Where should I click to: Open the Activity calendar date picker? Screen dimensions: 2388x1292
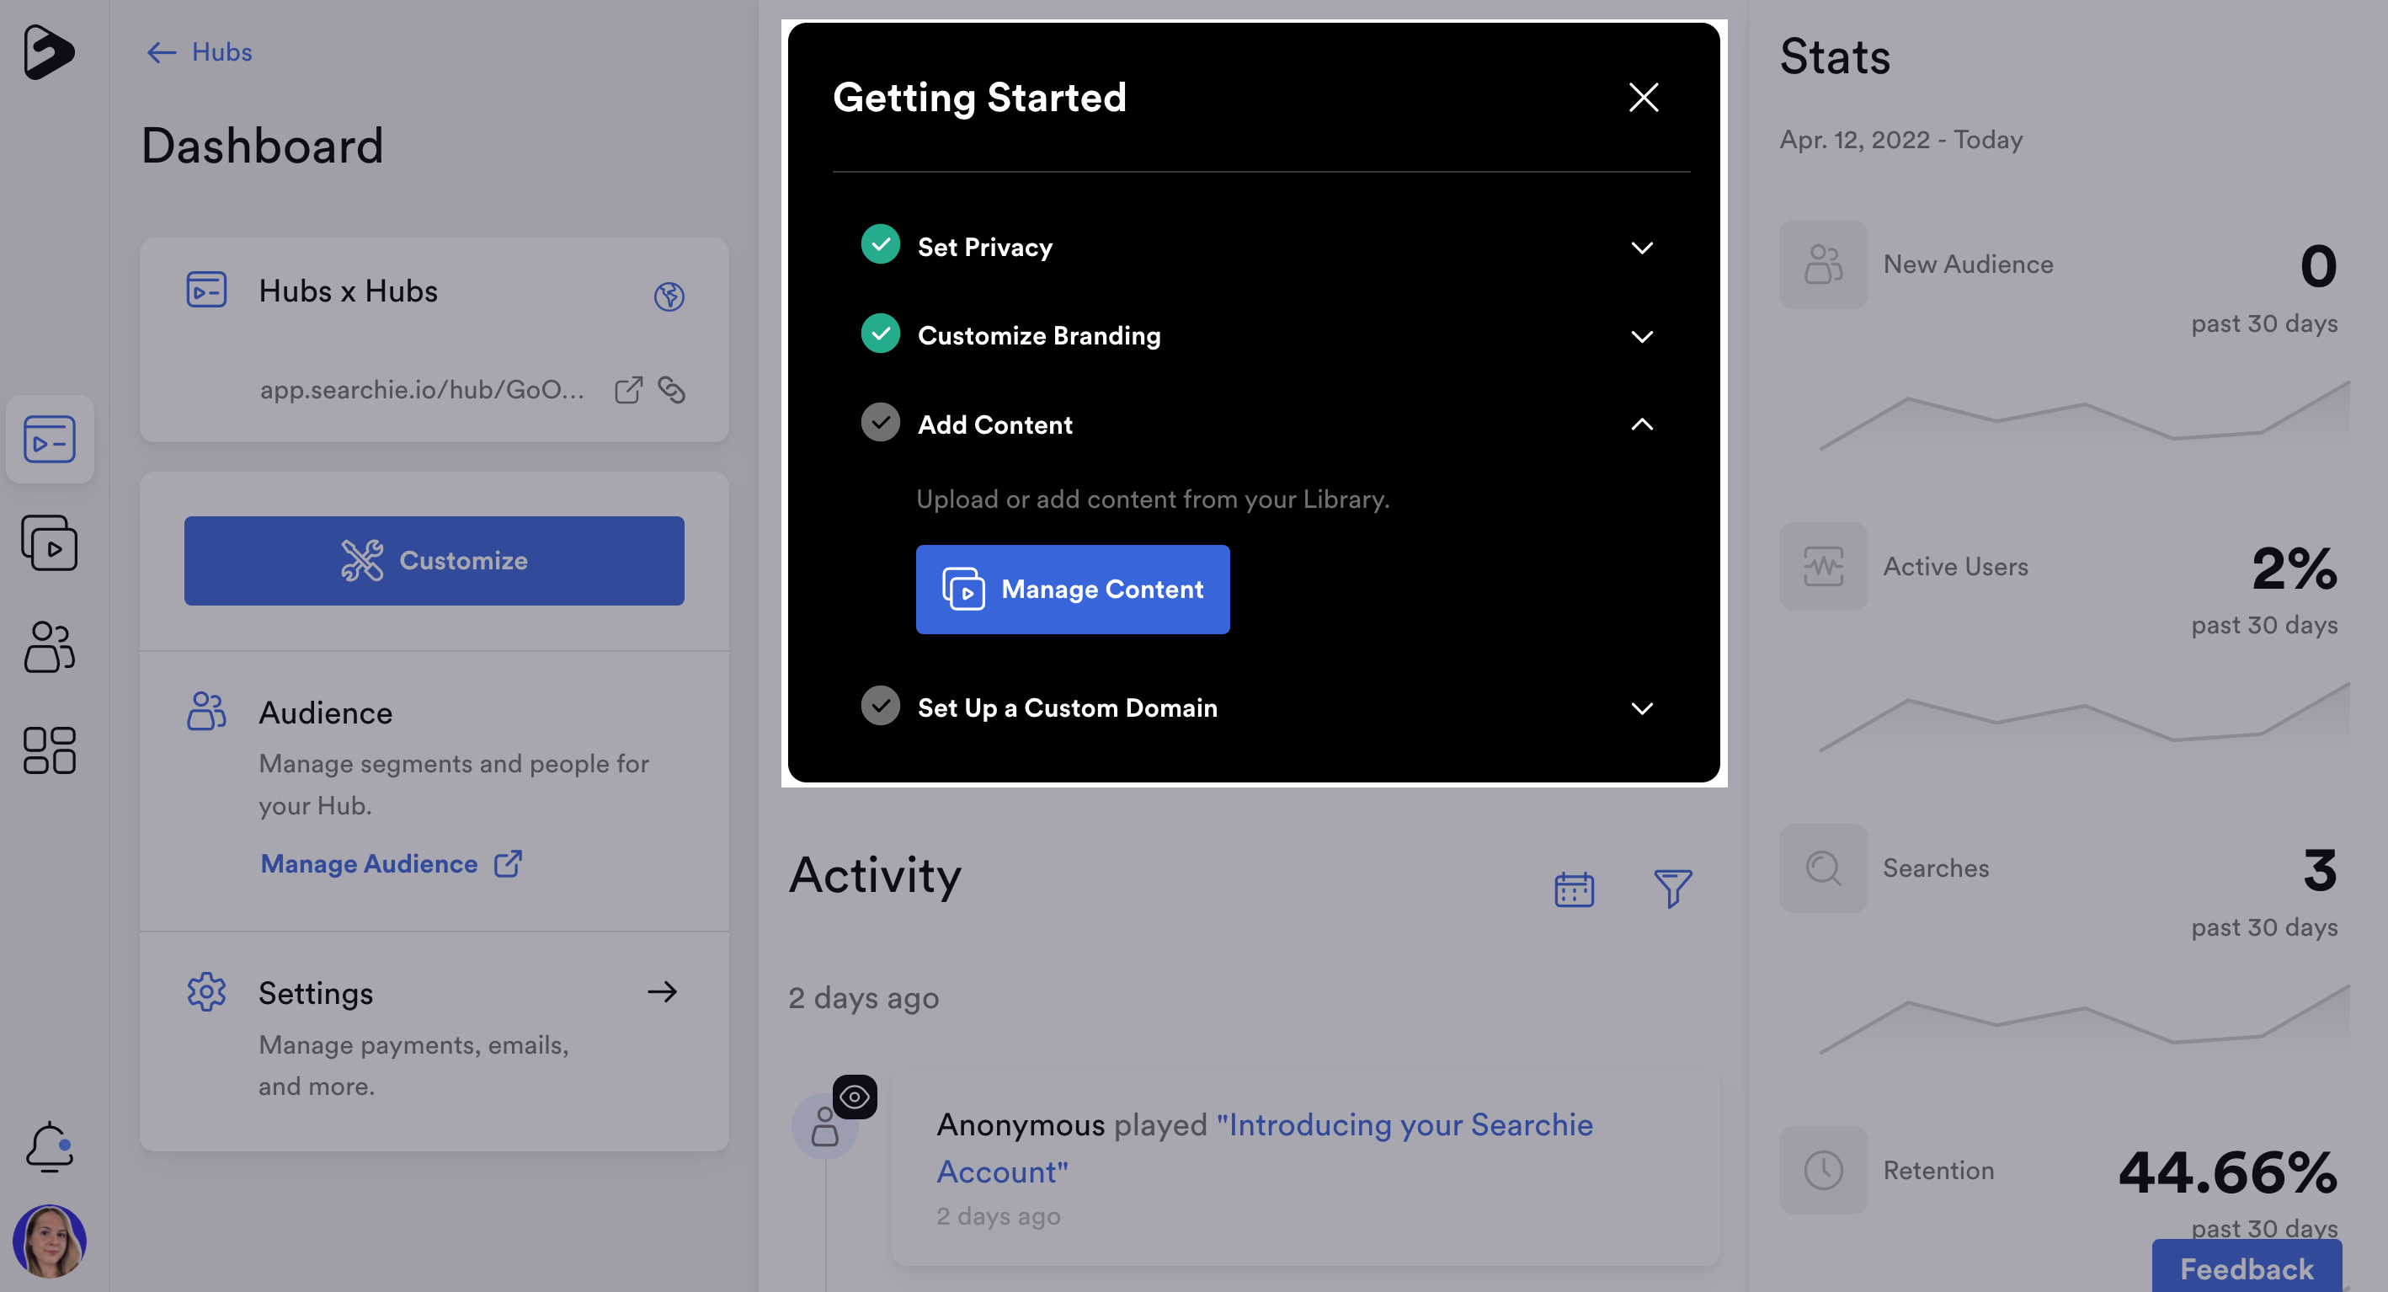click(1574, 889)
